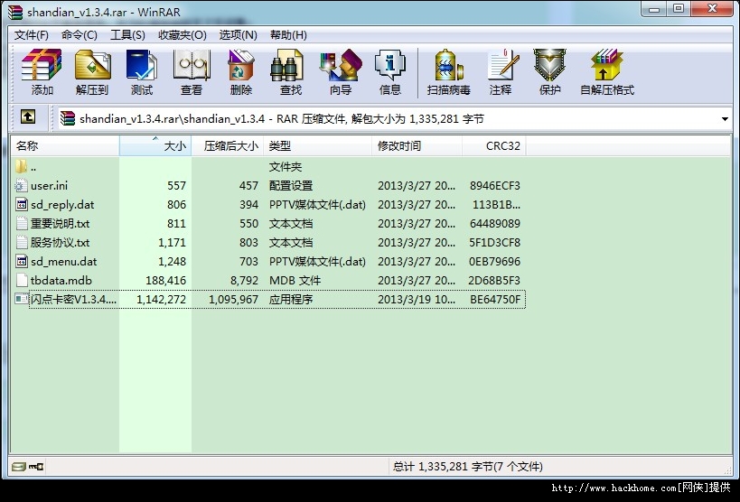The image size is (740, 502).
Task: Open the 选项(N) menu
Action: pyautogui.click(x=238, y=35)
